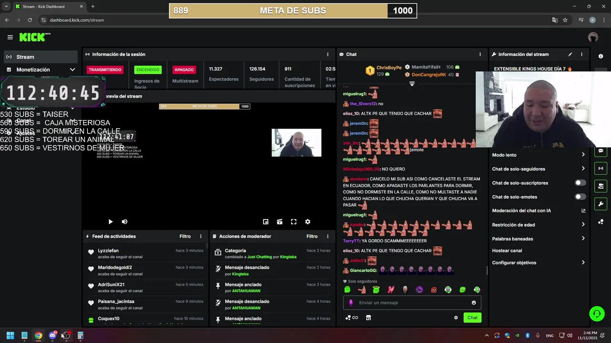Open the hamburger menu beside Kick logo
The height and width of the screenshot is (343, 611).
pos(10,37)
